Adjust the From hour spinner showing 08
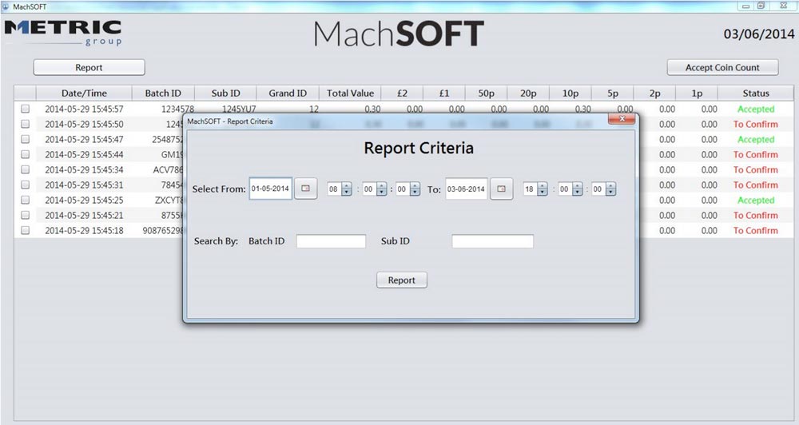 347,189
